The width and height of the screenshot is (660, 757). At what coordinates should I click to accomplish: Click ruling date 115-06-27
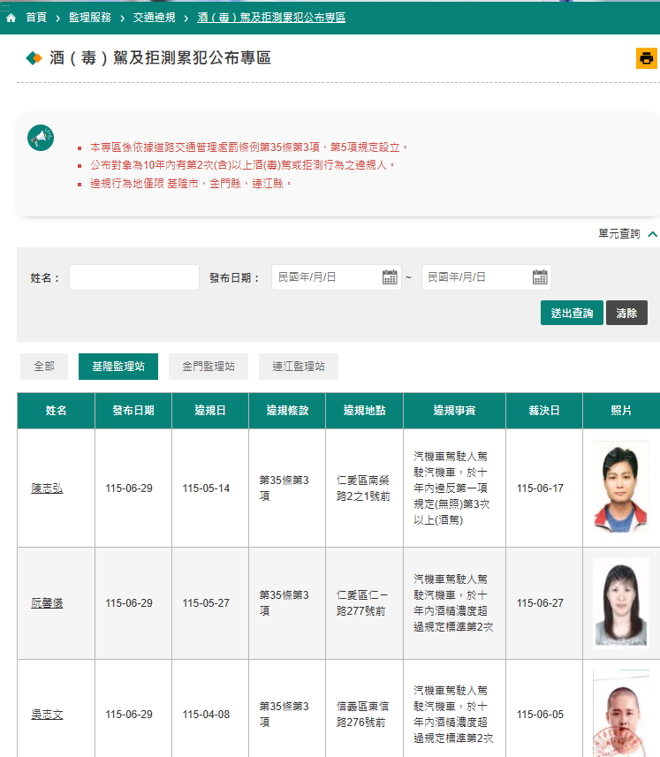point(540,603)
